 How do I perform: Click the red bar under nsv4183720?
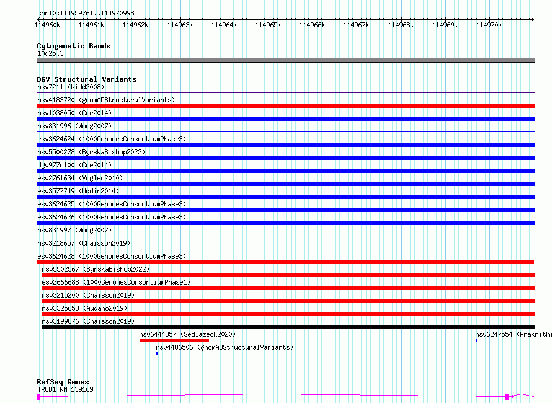click(x=285, y=106)
